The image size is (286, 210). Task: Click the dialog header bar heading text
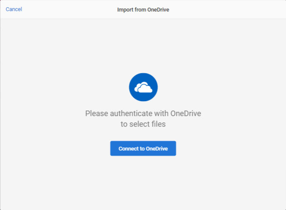(x=143, y=9)
